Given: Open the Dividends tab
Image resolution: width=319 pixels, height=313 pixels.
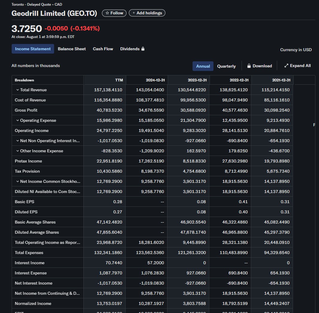Looking at the screenshot, I should pyautogui.click(x=132, y=49).
